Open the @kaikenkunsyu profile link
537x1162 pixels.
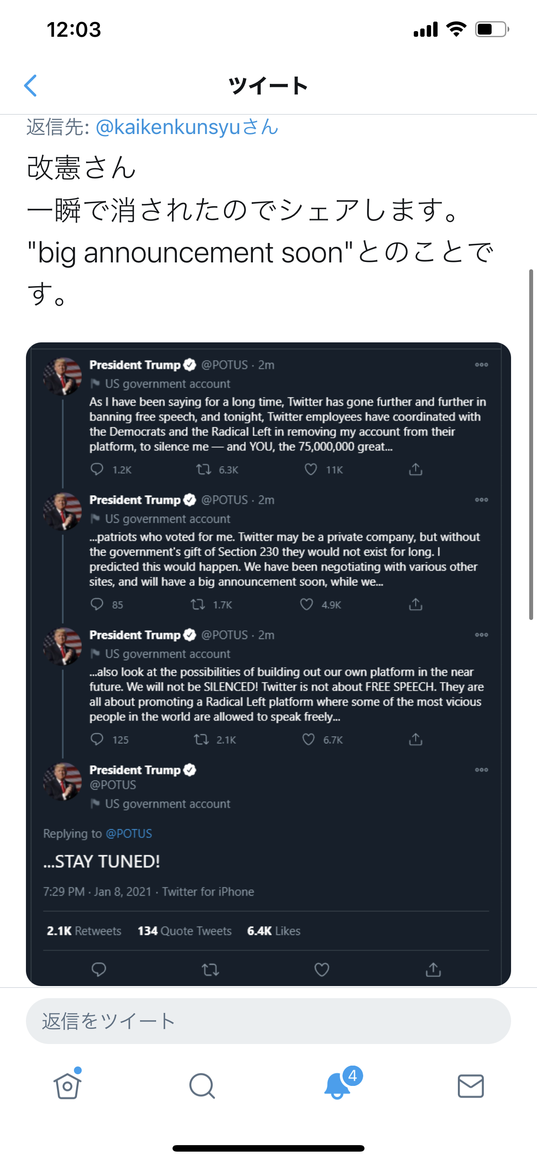coord(187,127)
